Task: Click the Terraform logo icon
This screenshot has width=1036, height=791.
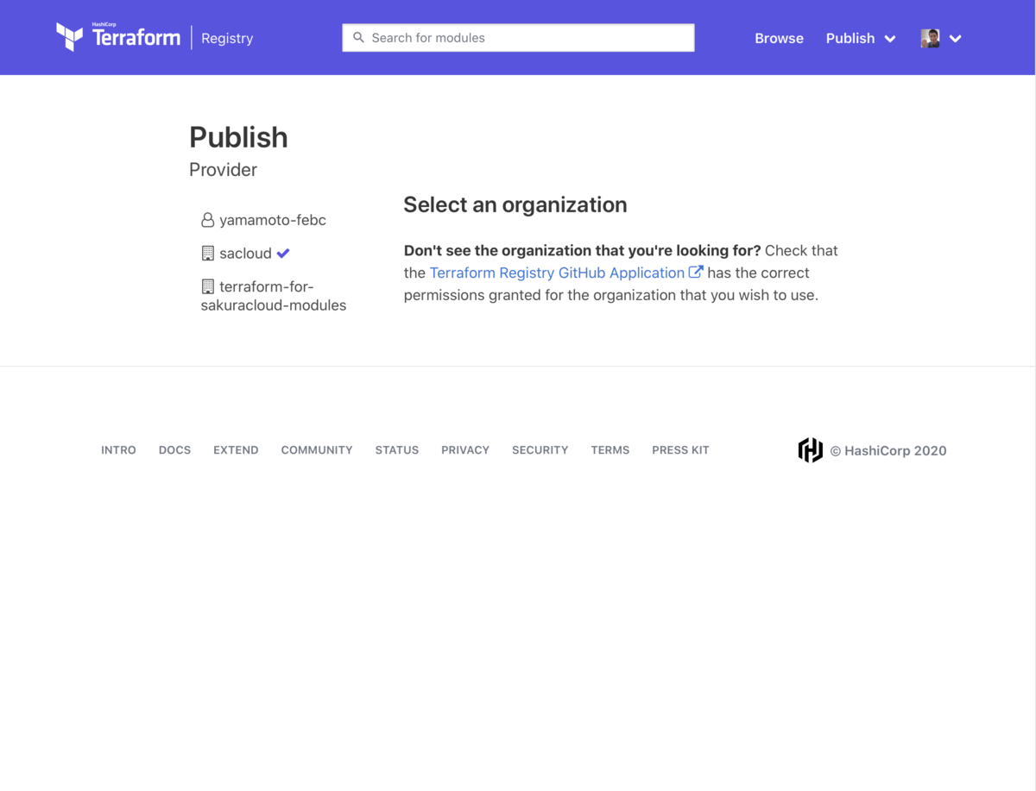Action: click(x=70, y=37)
